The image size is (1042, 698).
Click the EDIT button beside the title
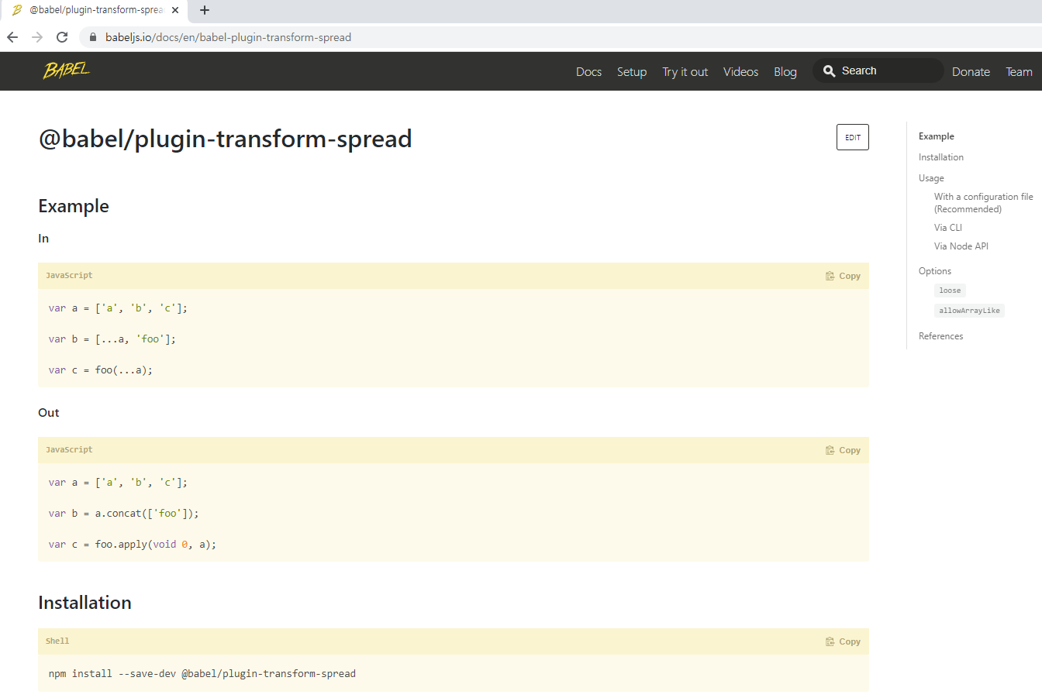[853, 137]
